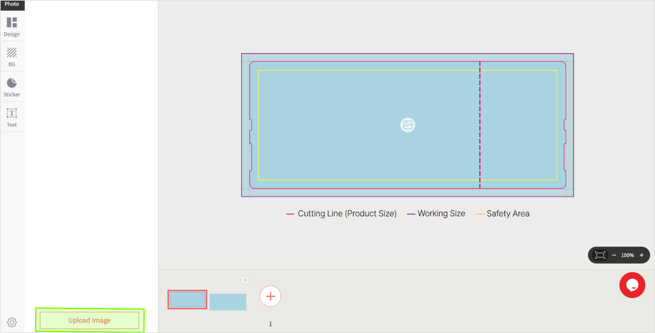Select the BG background tool
The width and height of the screenshot is (655, 333).
pyautogui.click(x=12, y=57)
